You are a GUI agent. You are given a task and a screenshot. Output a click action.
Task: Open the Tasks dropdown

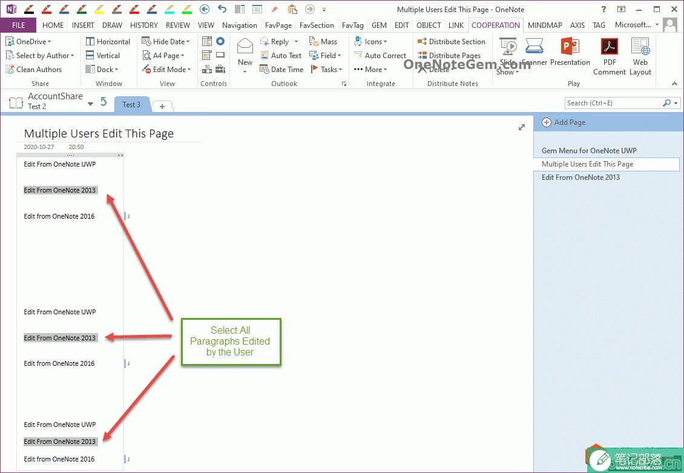326,70
